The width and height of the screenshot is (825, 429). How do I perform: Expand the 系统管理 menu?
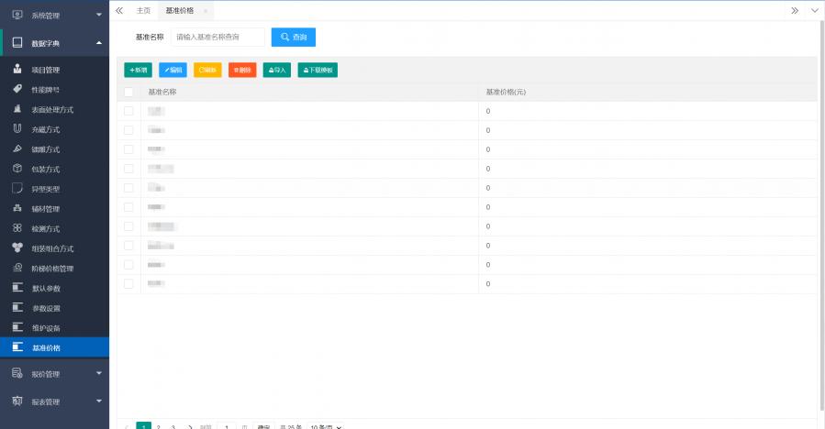[x=54, y=16]
